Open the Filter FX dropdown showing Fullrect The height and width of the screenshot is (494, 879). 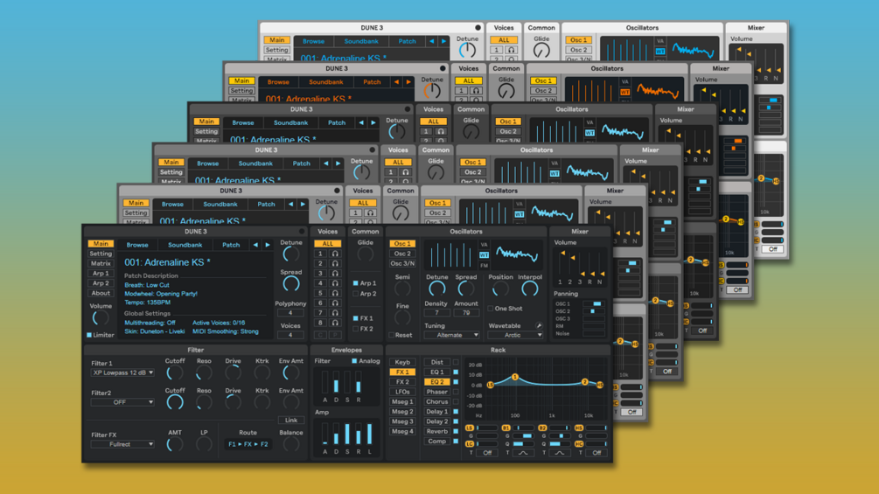tap(122, 444)
